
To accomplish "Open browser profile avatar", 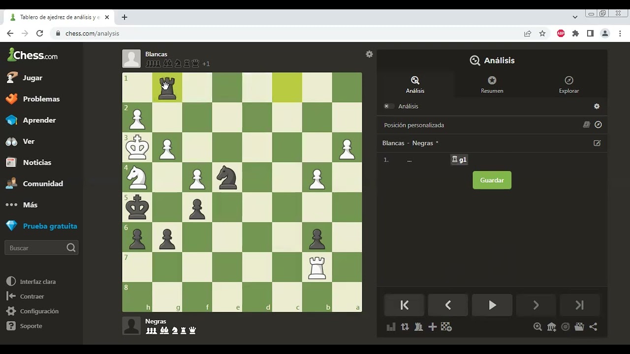I will pos(605,33).
